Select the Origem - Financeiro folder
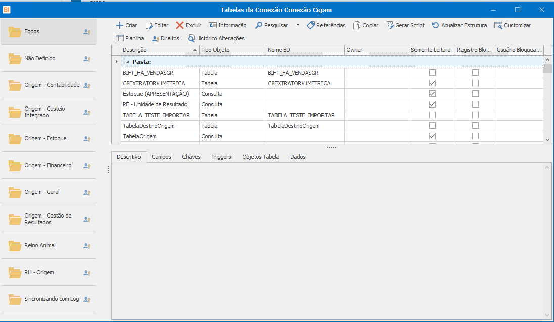The image size is (554, 322). pos(48,165)
